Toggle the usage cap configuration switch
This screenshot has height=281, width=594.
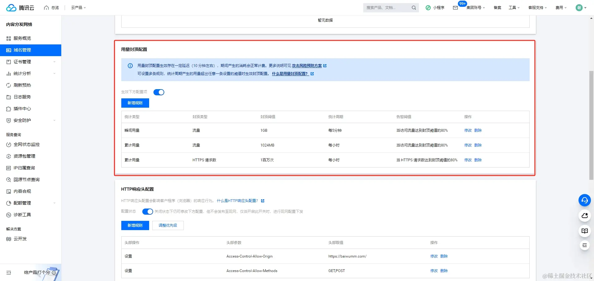(159, 92)
